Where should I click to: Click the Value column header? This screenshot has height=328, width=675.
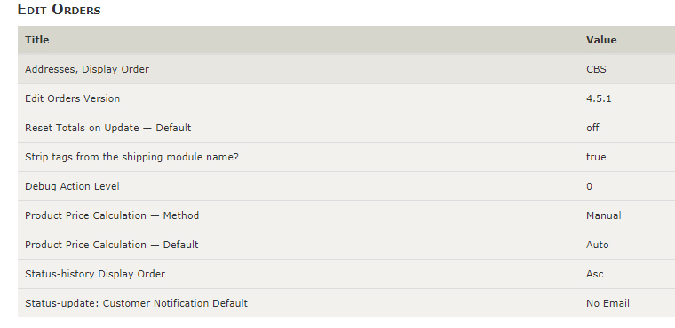click(601, 40)
